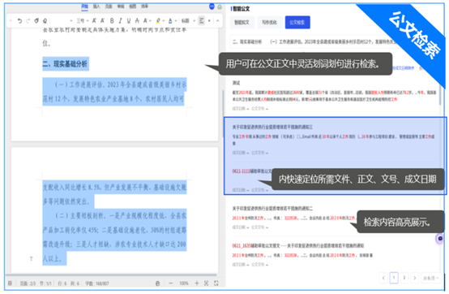Switch to the 页面 tab

pos(109,6)
